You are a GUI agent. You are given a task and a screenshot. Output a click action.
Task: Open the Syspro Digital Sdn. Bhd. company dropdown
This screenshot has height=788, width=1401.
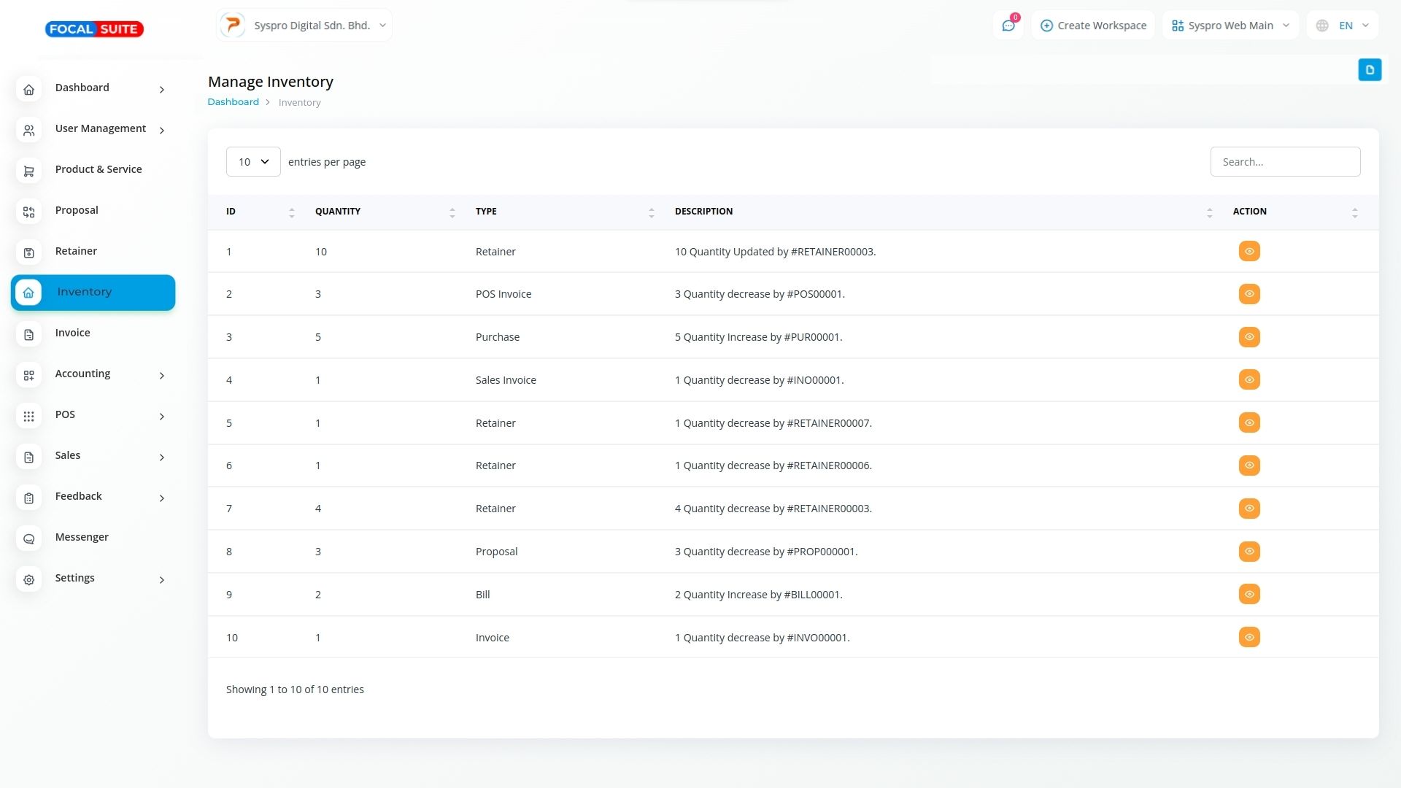pyautogui.click(x=305, y=26)
